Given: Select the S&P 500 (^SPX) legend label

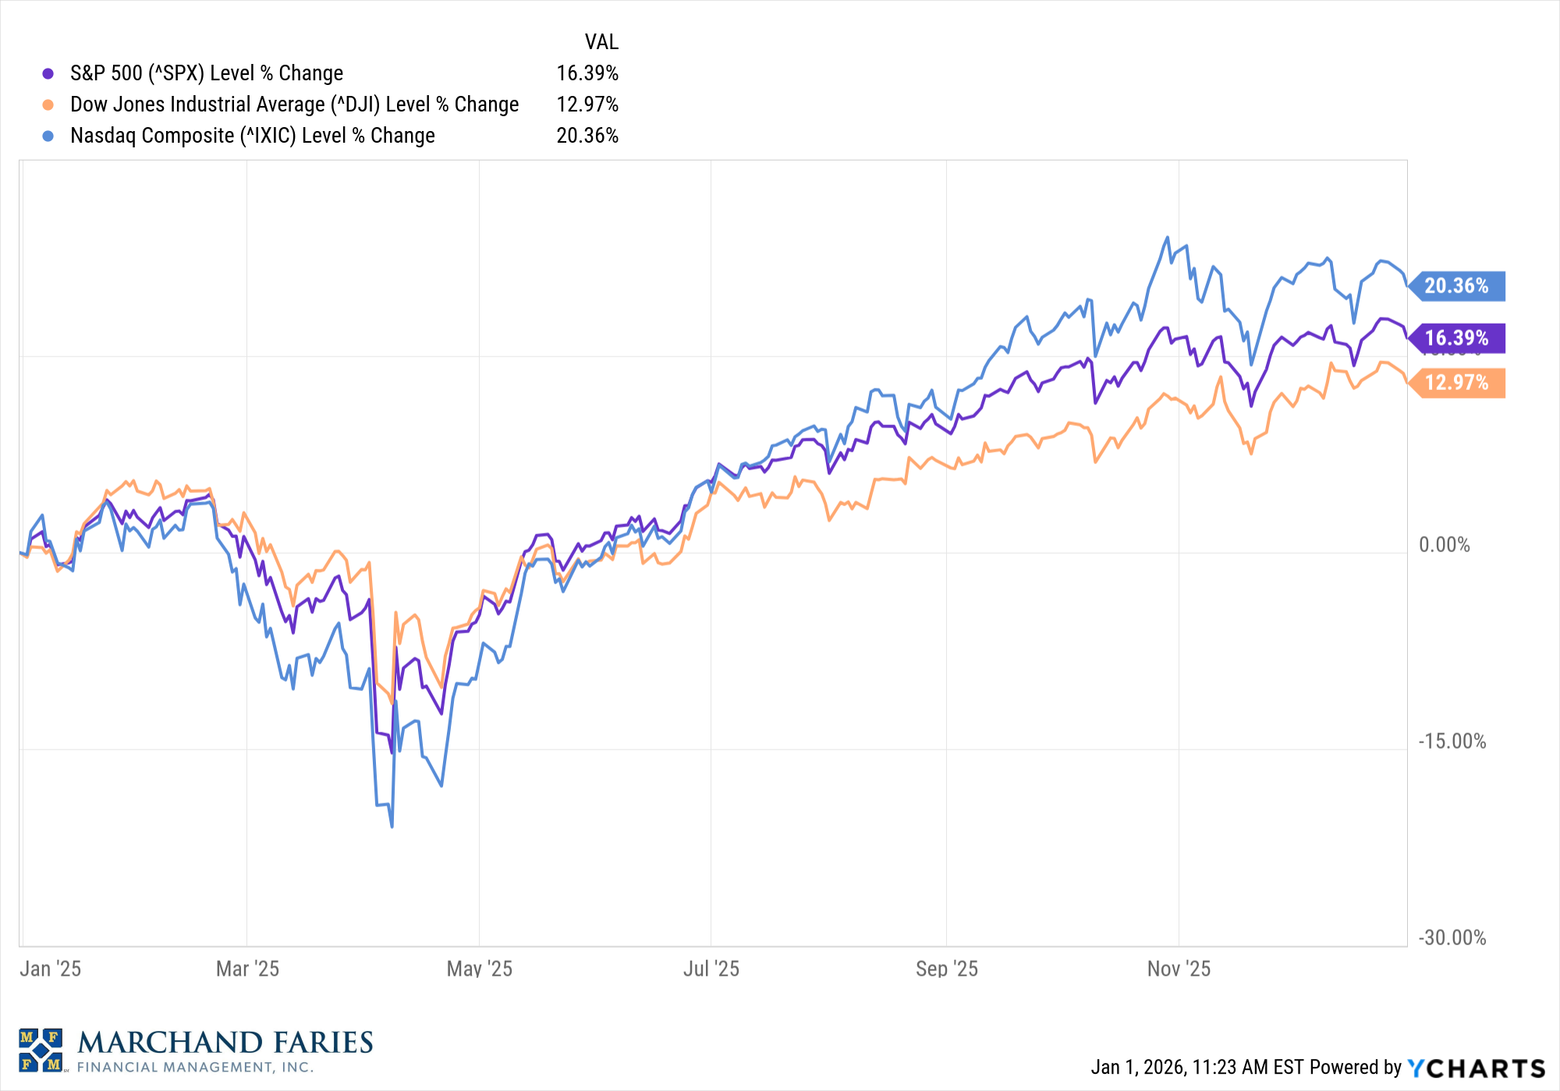Looking at the screenshot, I should [207, 73].
